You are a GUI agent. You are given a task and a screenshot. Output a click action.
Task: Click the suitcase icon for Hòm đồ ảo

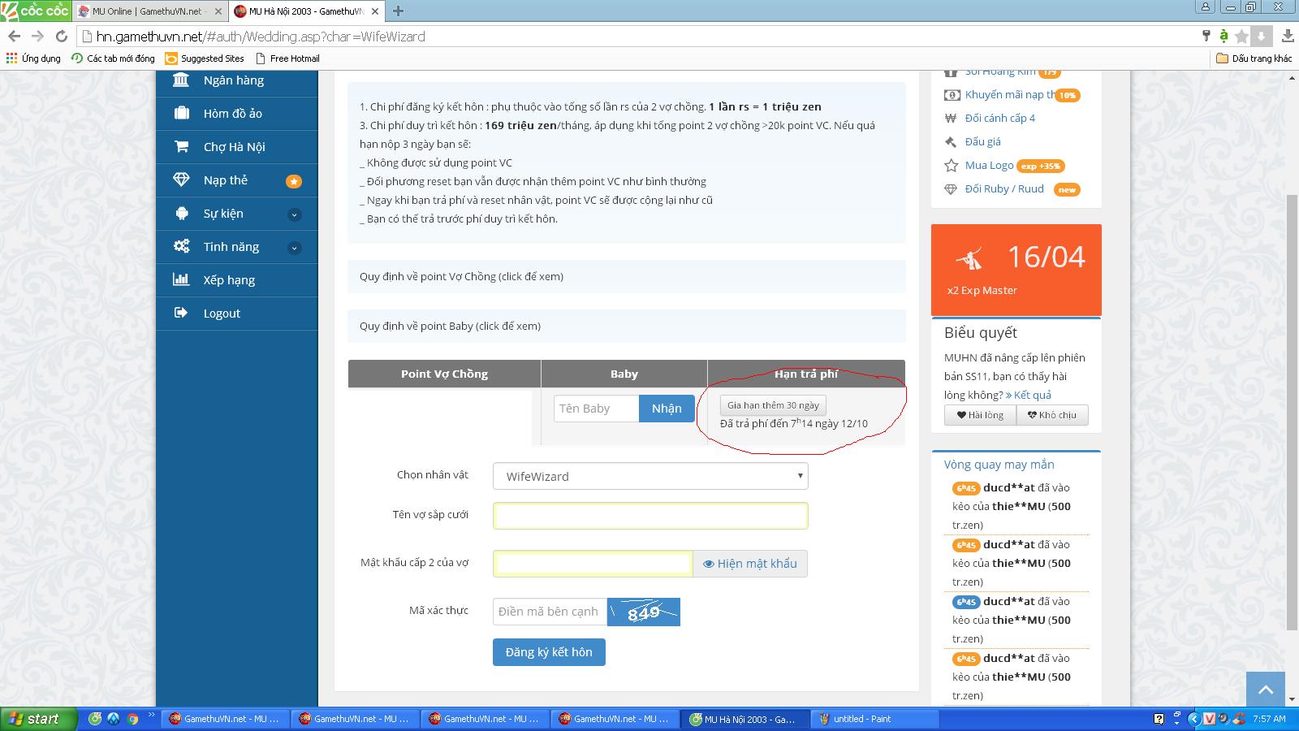point(181,113)
